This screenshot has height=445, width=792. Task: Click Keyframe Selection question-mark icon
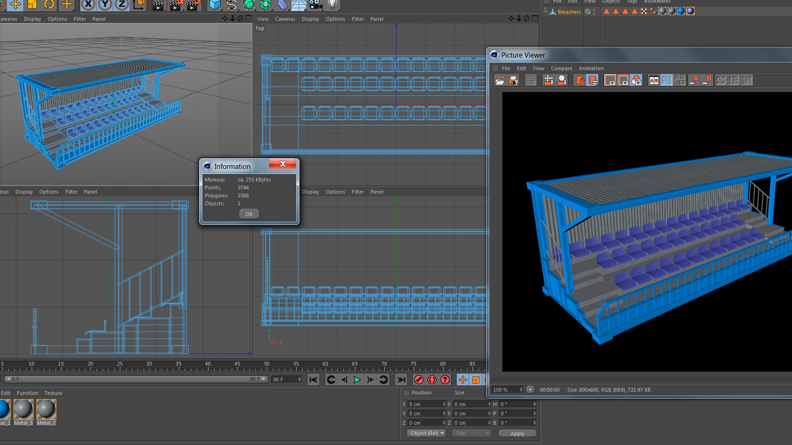(445, 380)
